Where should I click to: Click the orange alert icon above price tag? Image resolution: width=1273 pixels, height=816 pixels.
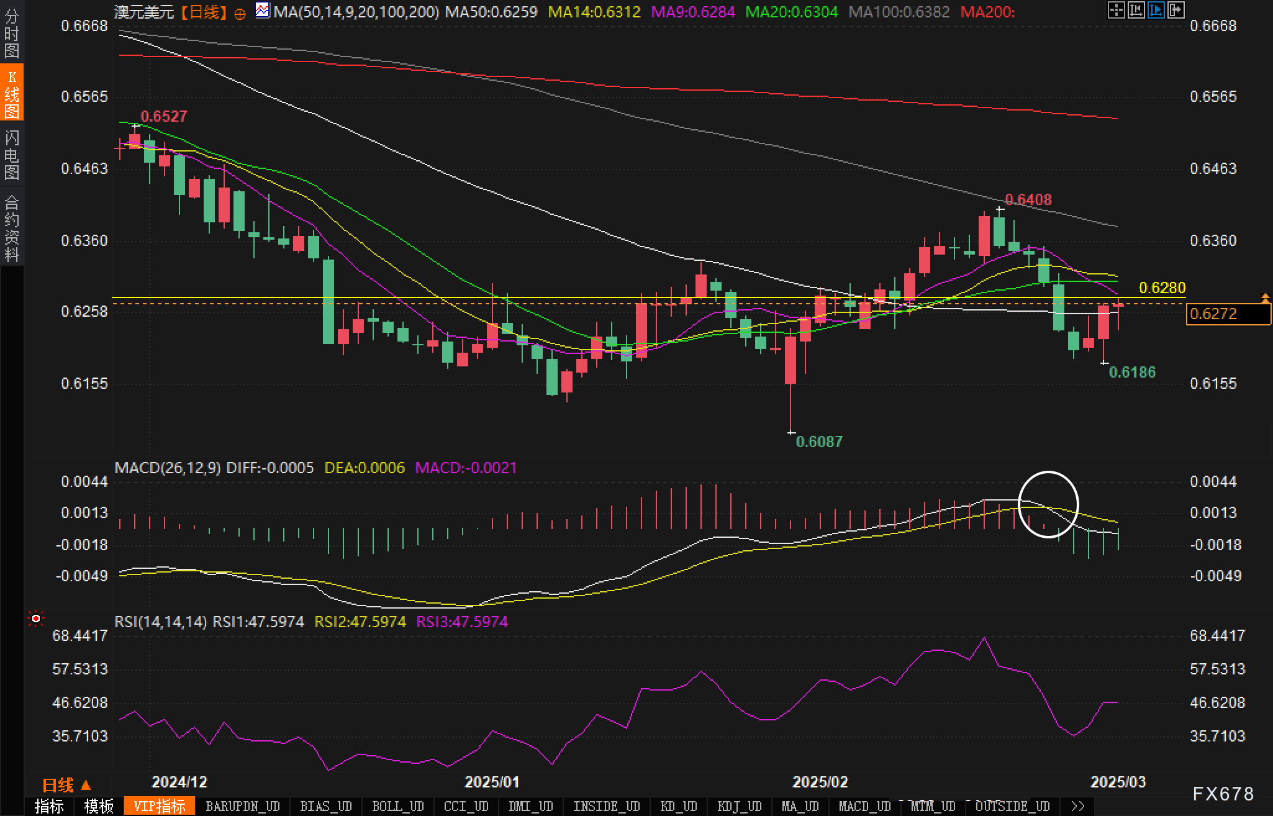coord(1265,298)
